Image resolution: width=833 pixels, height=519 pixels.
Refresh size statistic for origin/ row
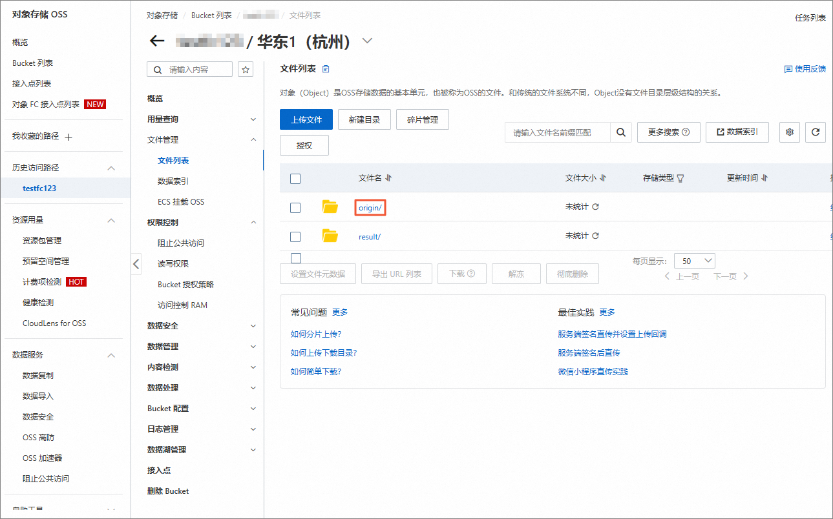596,207
